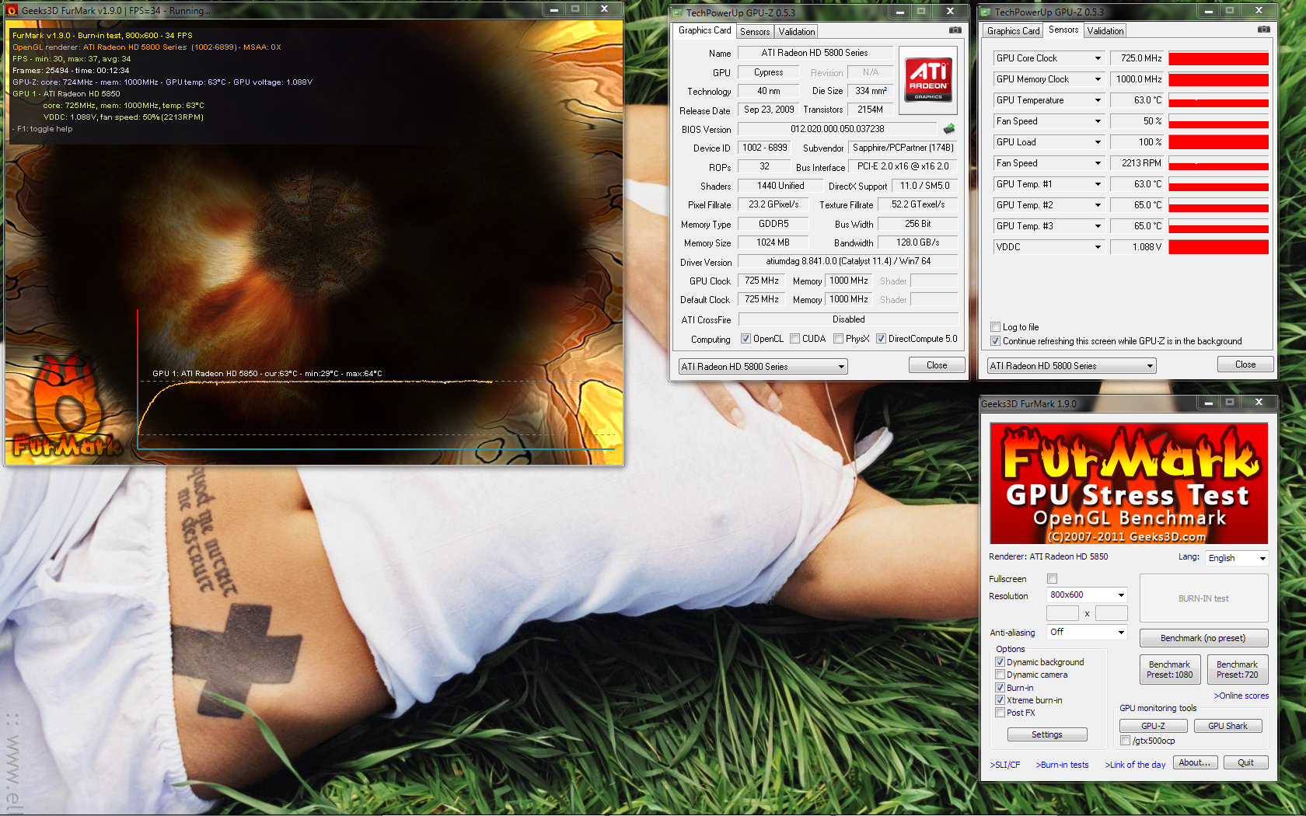The image size is (1306, 816).
Task: Select Sensors tab in right GPU-Z window
Action: point(1063,30)
